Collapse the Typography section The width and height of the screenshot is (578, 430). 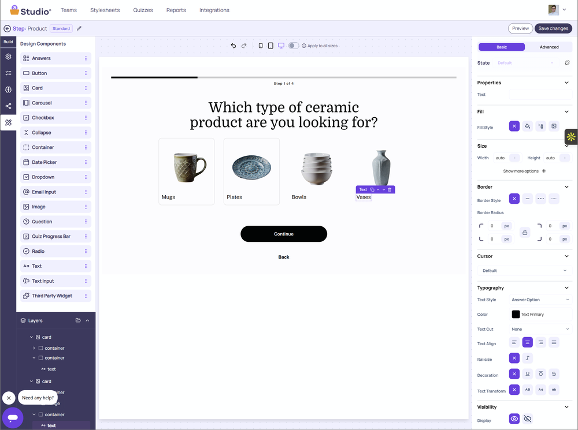point(567,287)
